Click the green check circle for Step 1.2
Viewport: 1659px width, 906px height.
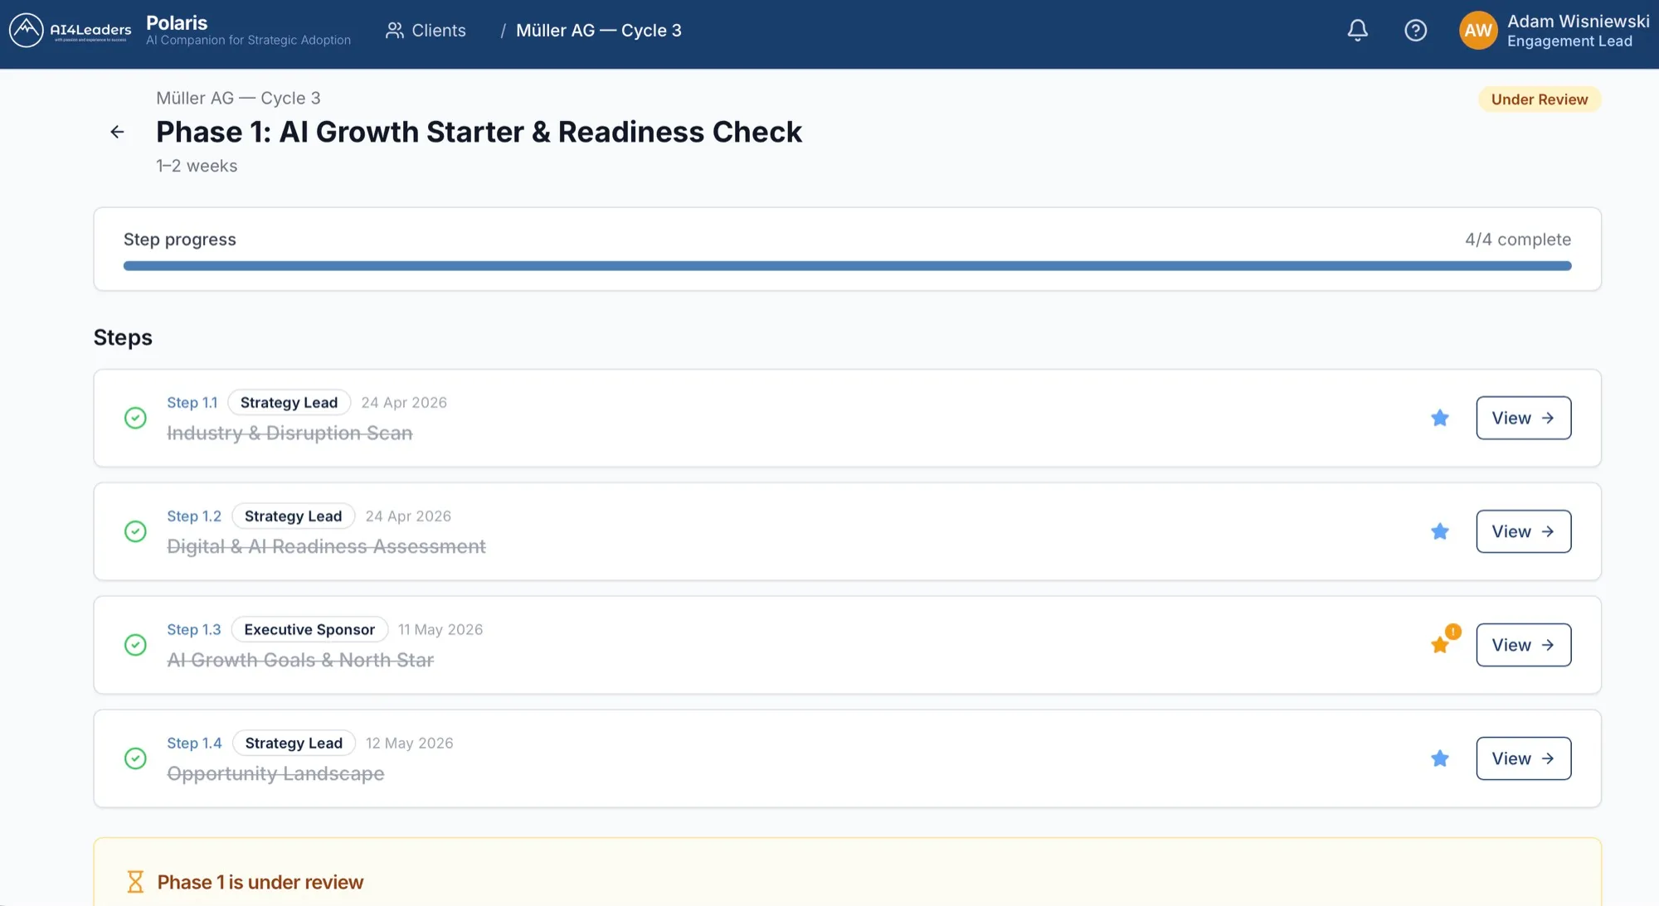pos(135,531)
